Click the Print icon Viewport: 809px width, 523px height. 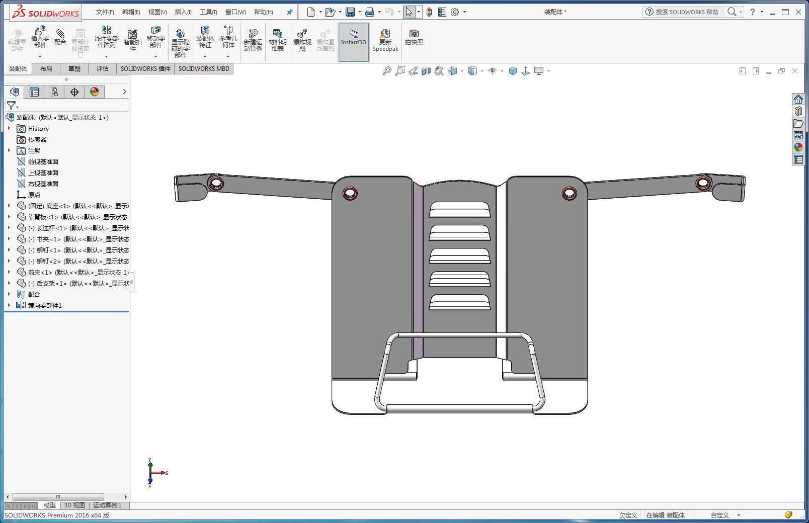click(x=370, y=12)
